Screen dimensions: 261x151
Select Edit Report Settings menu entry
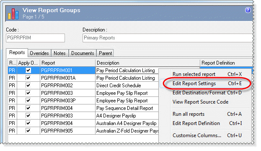(205, 83)
